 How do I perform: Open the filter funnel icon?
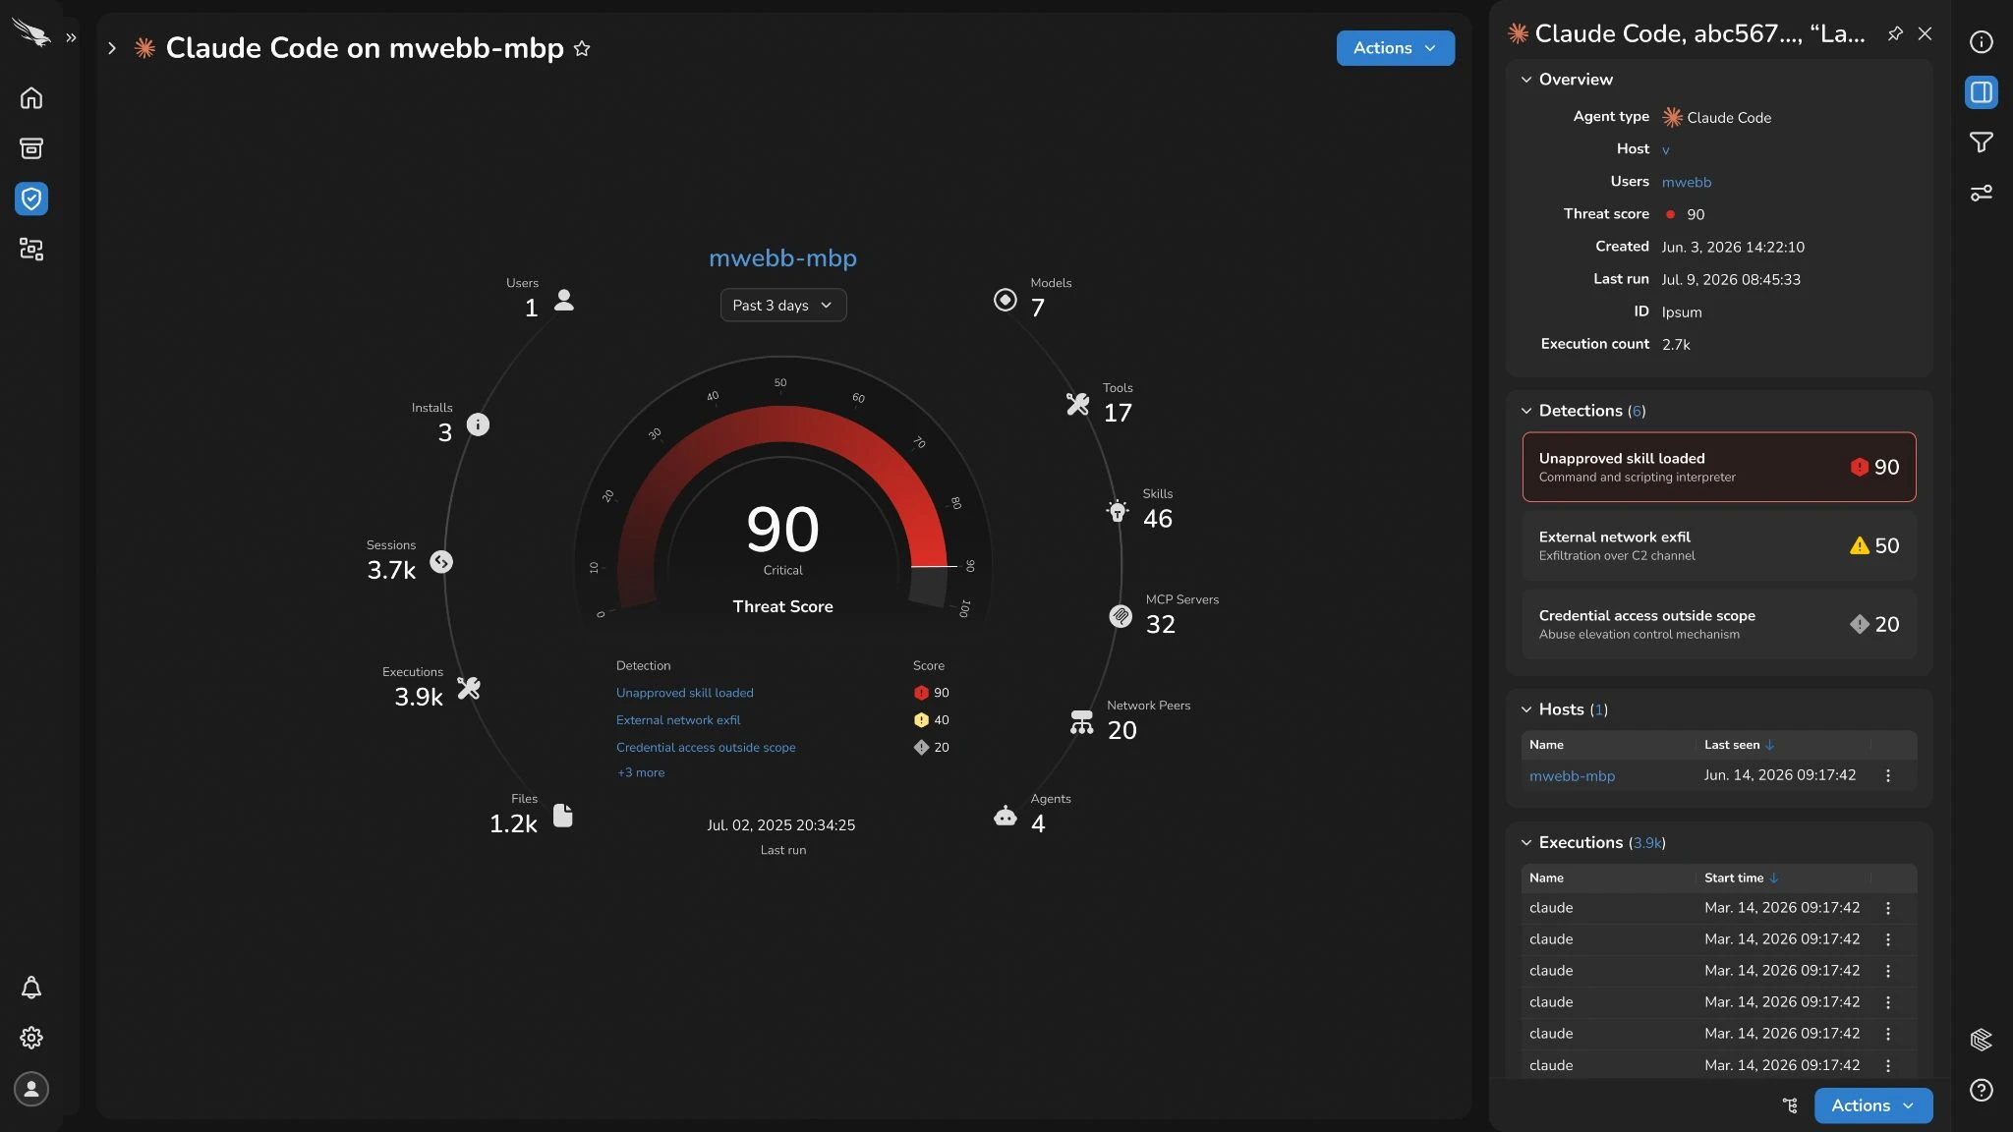pyautogui.click(x=1981, y=142)
